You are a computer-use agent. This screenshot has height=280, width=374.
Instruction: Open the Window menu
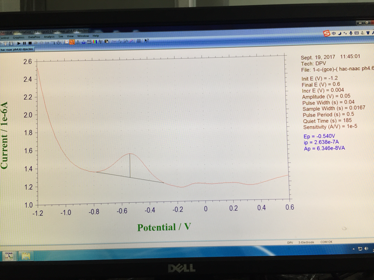pyautogui.click(x=83, y=36)
